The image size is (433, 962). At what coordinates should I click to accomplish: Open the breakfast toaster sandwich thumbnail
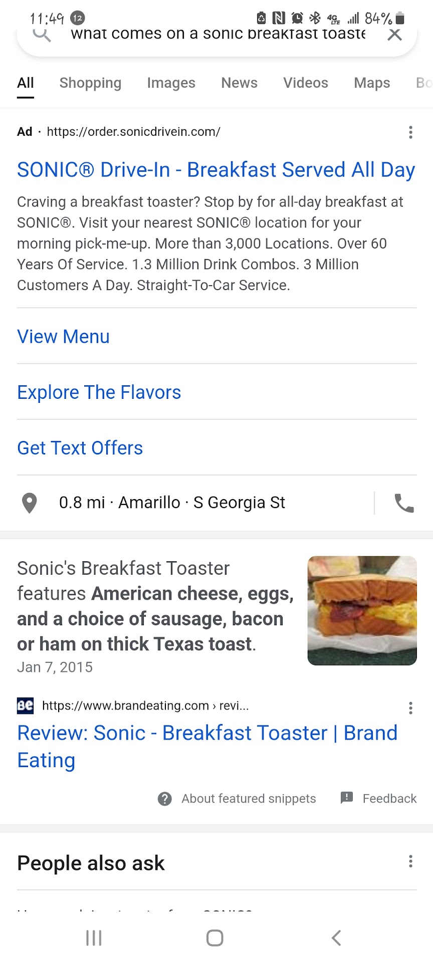[x=362, y=610]
